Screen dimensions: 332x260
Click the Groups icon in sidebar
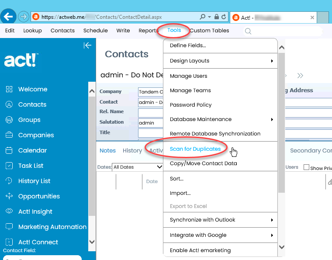click(x=9, y=120)
